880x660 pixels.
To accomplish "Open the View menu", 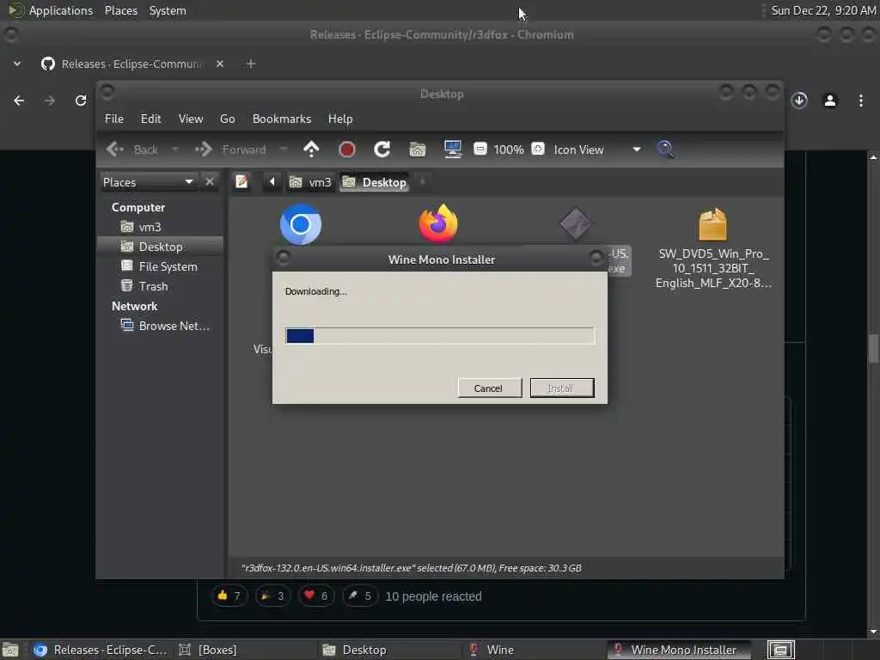I will [x=191, y=119].
